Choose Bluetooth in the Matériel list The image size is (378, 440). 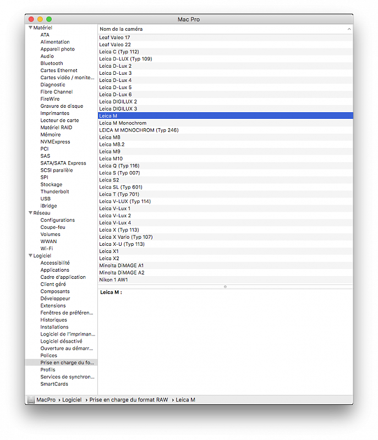coord(51,63)
